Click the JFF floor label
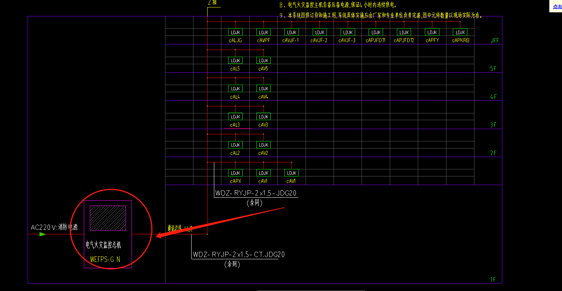Image resolution: width=562 pixels, height=291 pixels. tap(495, 41)
